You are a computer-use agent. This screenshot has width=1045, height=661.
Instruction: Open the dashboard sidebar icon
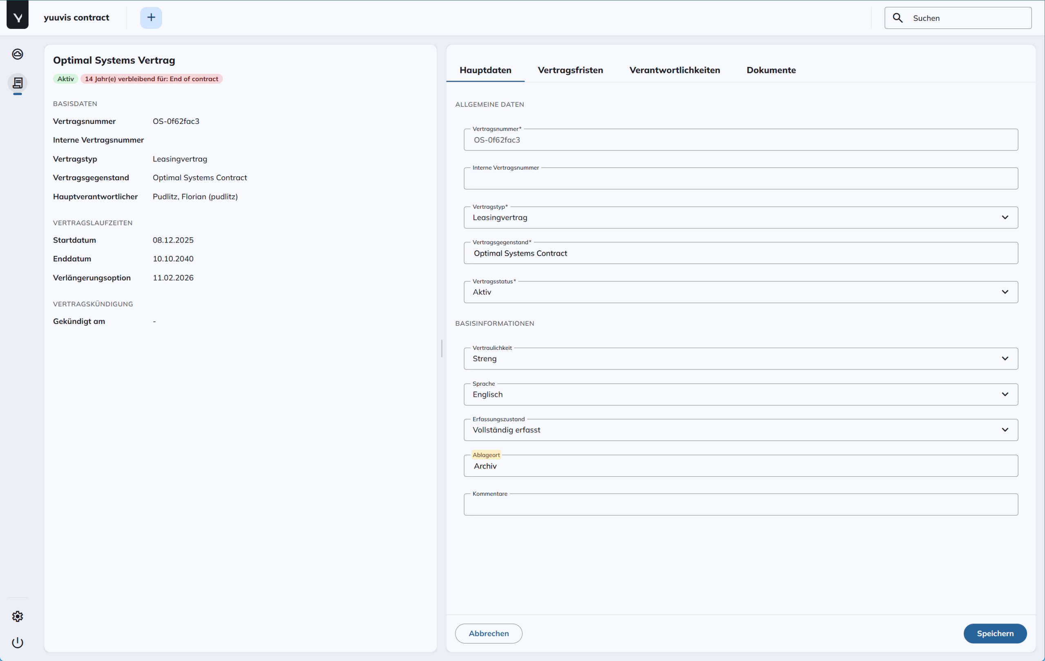click(x=18, y=54)
